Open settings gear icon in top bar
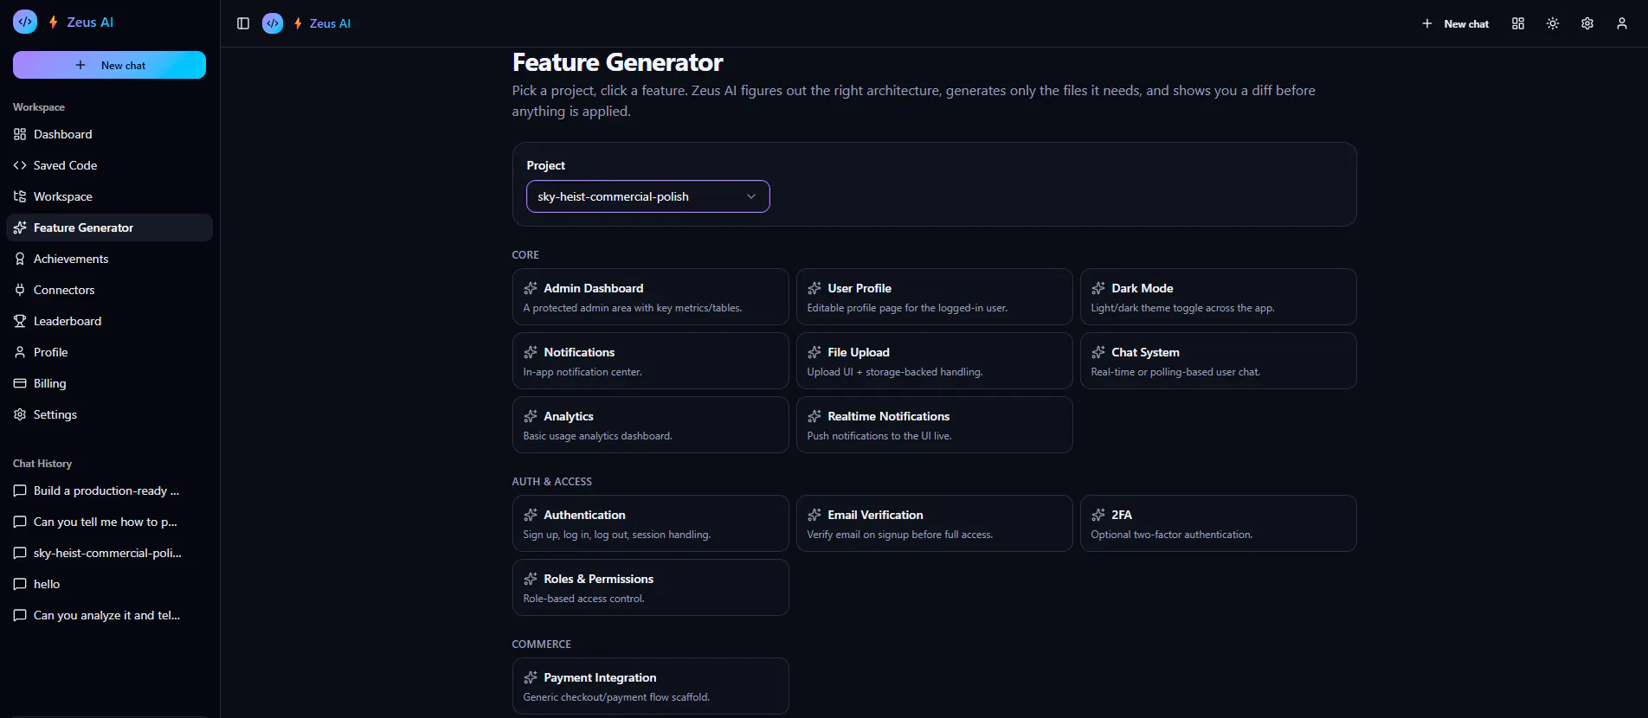Viewport: 1648px width, 718px height. (x=1587, y=23)
